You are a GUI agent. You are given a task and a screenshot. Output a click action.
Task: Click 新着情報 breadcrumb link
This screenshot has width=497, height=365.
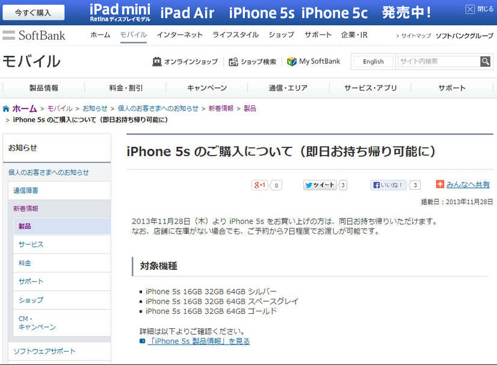pyautogui.click(x=221, y=108)
